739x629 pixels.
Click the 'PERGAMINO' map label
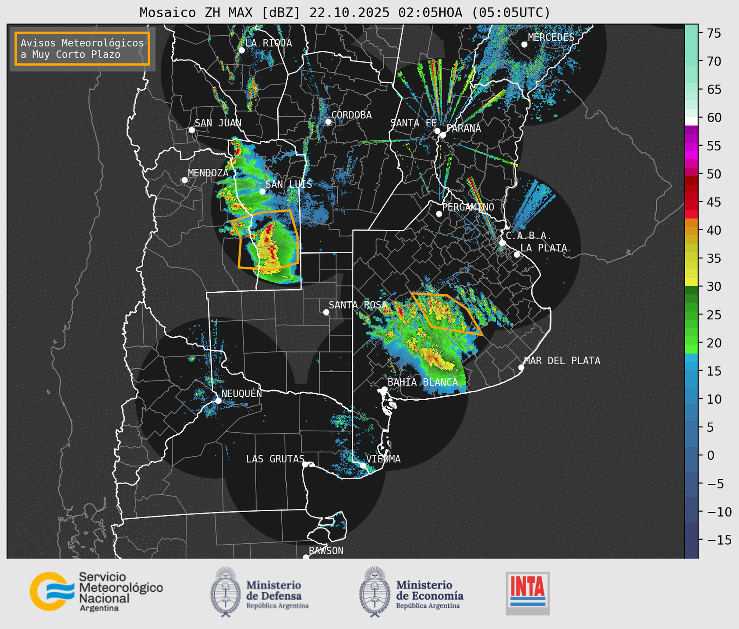(468, 207)
